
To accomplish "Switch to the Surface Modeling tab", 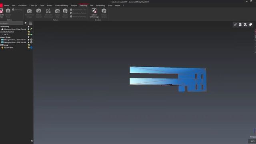I will click(x=62, y=5).
